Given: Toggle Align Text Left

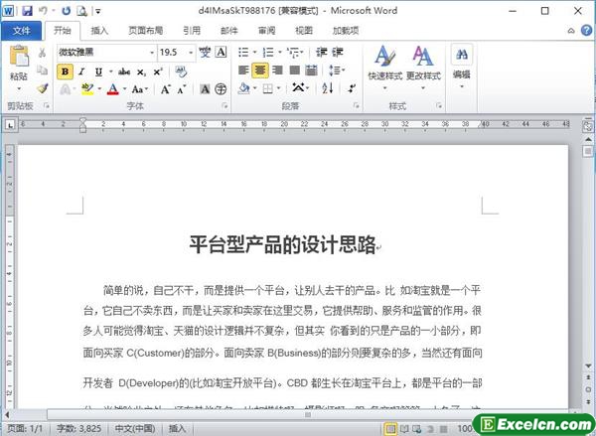Looking at the screenshot, I should pyautogui.click(x=243, y=70).
